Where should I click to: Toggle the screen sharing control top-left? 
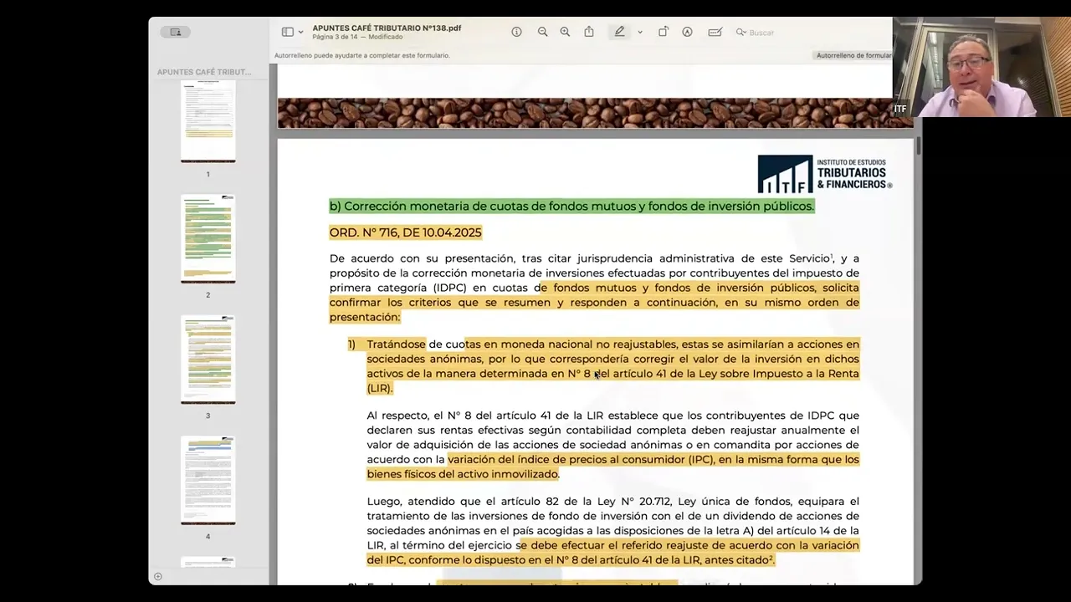(x=174, y=31)
